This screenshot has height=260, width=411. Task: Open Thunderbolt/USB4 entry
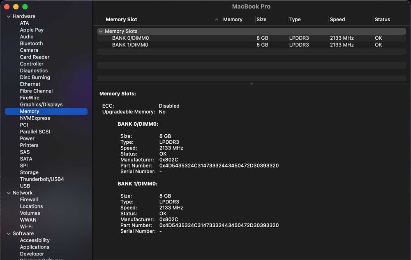click(x=42, y=179)
